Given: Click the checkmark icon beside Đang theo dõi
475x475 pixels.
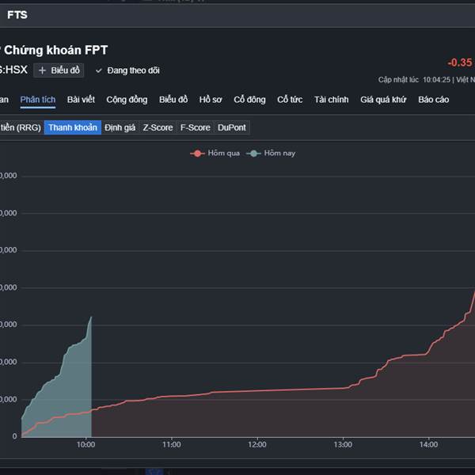Looking at the screenshot, I should (99, 70).
